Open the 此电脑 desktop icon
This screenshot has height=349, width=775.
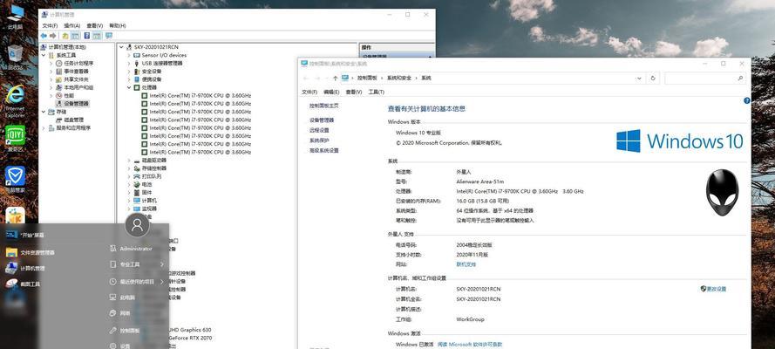click(16, 17)
